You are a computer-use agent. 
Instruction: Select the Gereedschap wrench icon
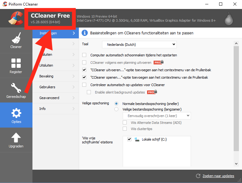pos(16,88)
